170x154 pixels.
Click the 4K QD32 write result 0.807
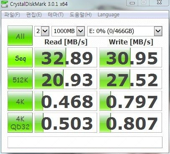click(x=131, y=123)
